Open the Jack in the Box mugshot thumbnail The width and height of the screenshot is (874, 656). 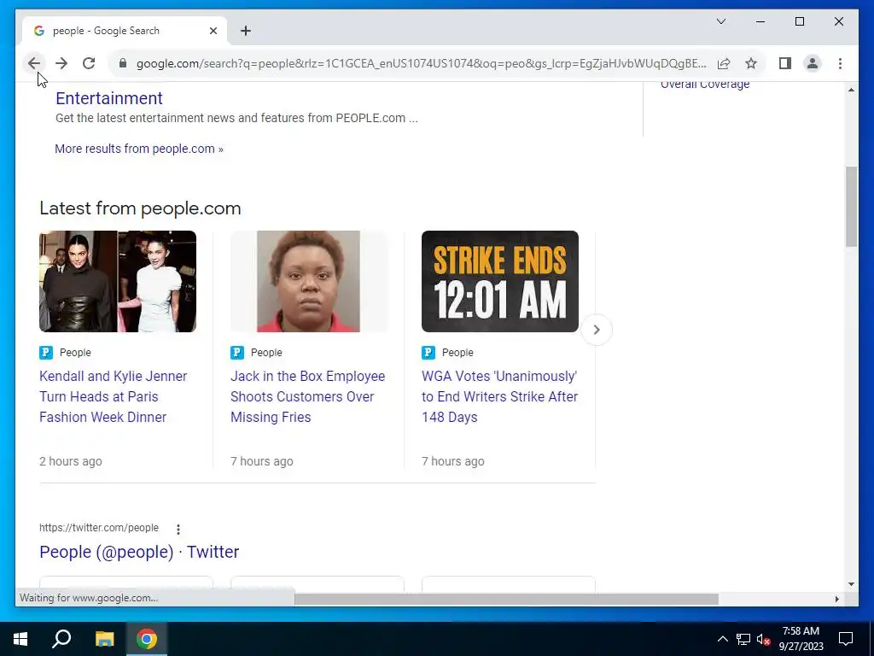309,281
